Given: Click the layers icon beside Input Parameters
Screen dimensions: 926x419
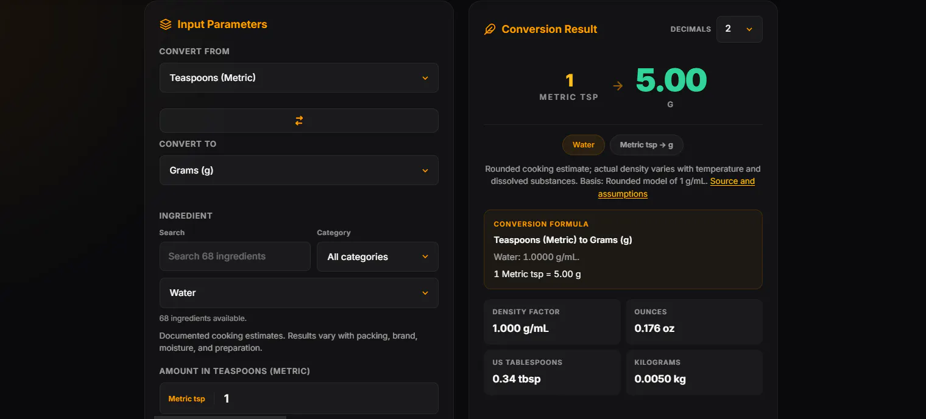Looking at the screenshot, I should [x=166, y=24].
